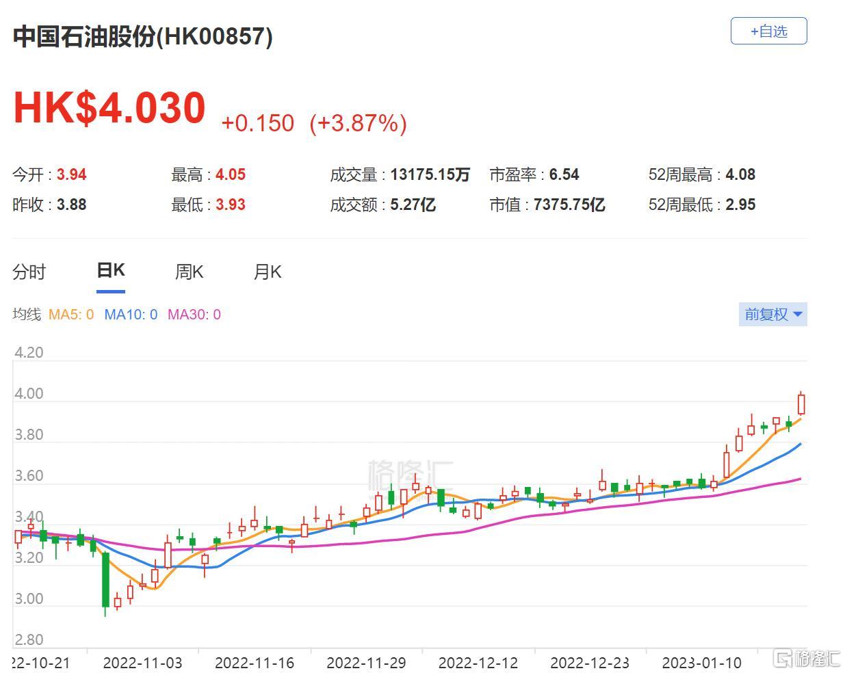Click the MA5 moving average label
Screen dimensions: 845x673
[71, 315]
